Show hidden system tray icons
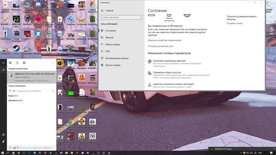The height and width of the screenshot is (155, 276). click(x=241, y=153)
